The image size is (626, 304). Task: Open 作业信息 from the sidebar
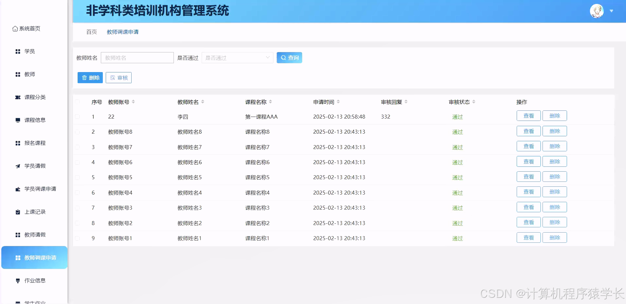click(18, 280)
